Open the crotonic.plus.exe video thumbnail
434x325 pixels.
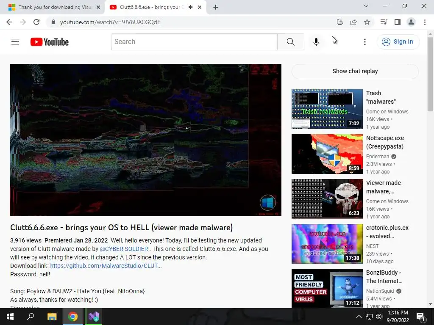(x=327, y=243)
